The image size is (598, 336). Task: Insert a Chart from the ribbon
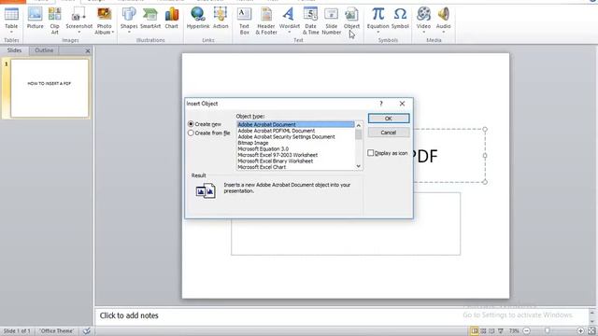click(172, 18)
